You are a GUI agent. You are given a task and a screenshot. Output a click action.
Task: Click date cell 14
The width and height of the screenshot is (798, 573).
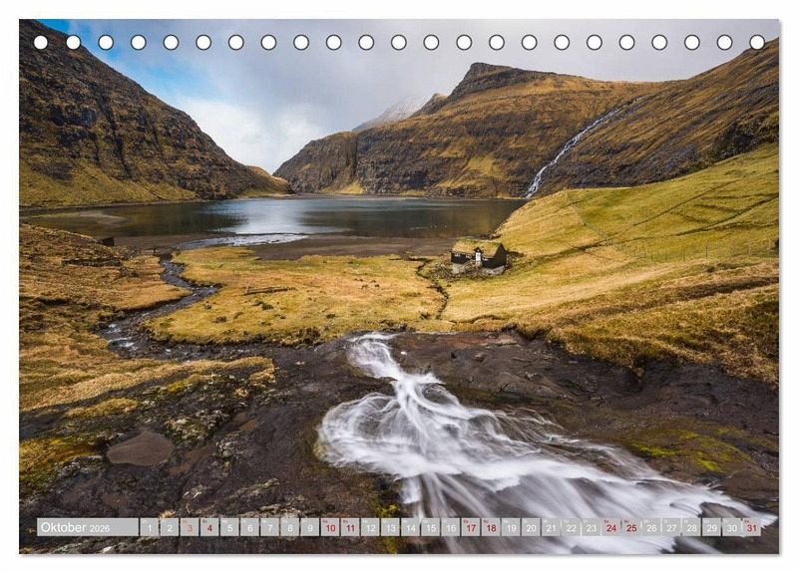(410, 527)
